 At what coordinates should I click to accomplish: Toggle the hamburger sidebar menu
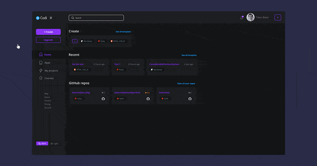(x=51, y=18)
